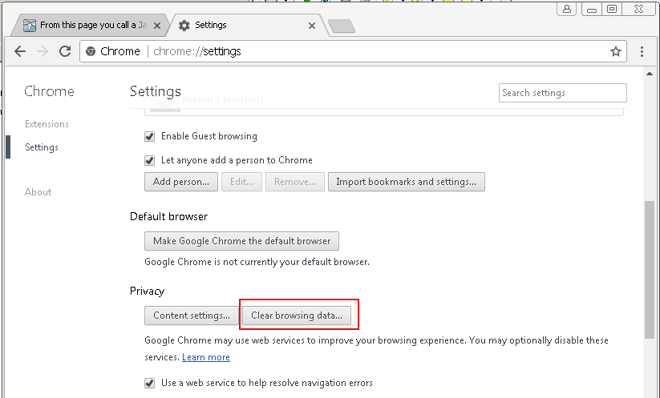Image resolution: width=660 pixels, height=398 pixels.
Task: Click 'Google Chrome is not currently your default browser' text
Action: (257, 262)
